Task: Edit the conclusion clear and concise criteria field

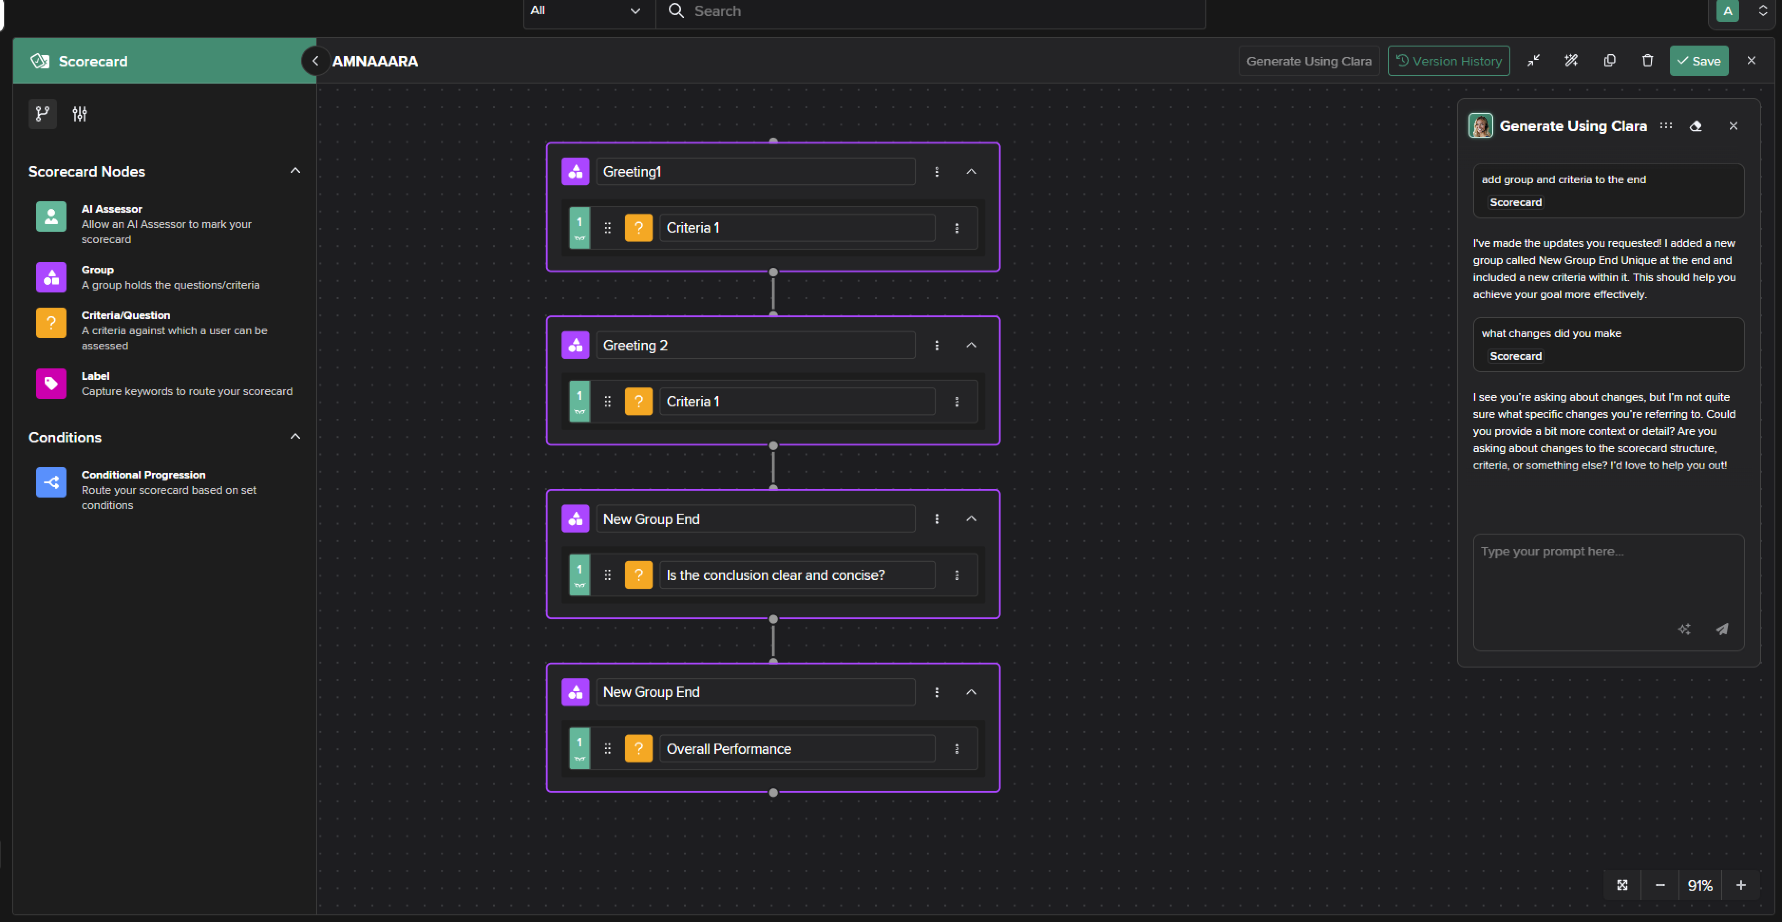Action: [797, 575]
